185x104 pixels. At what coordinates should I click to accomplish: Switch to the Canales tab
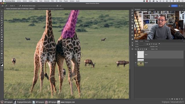[x=141, y=41]
